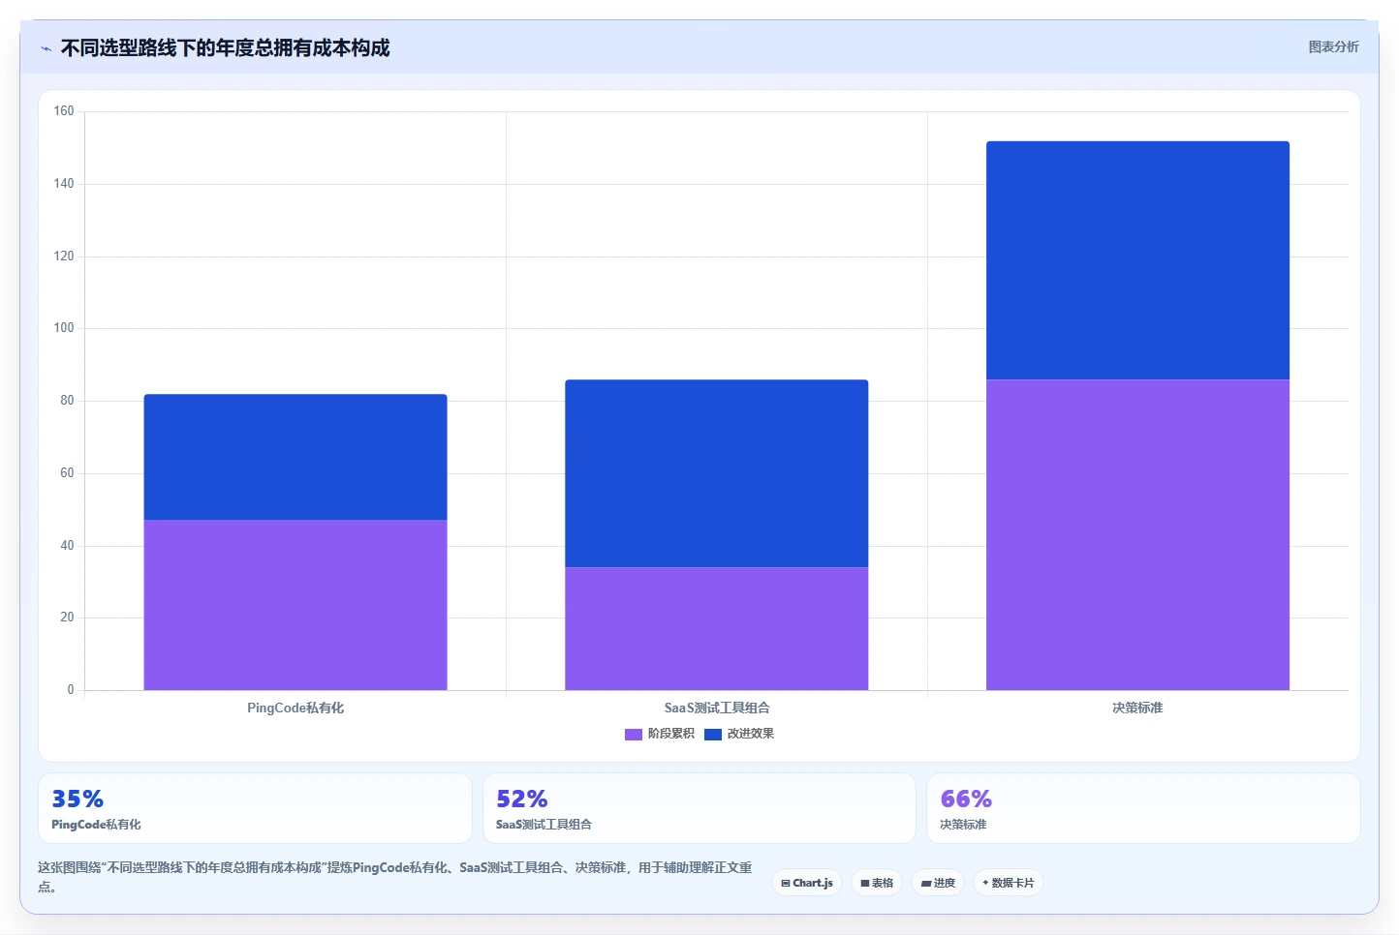Open the 35% PingCode私有化 stat card
Viewport: 1399px width, 935px height.
255,808
